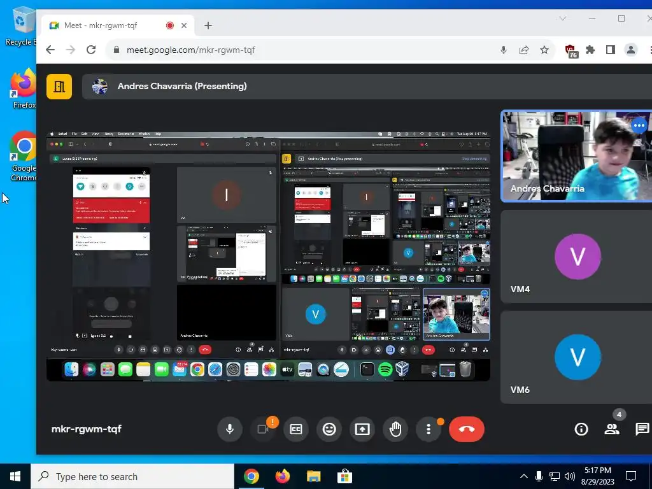
Task: Select the Firefox desktop shortcut
Action: (x=24, y=88)
